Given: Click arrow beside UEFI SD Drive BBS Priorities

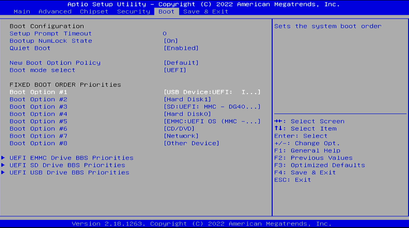Looking at the screenshot, I should tap(3, 165).
